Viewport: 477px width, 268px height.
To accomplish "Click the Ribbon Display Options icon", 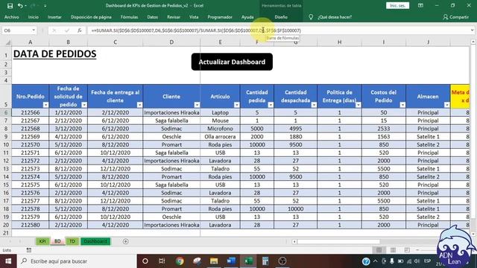I will click(420, 5).
